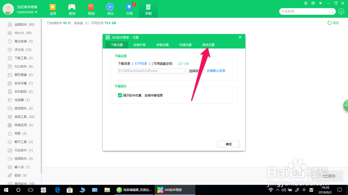
Task: Click the search magnifier icon
Action: coord(331,11)
